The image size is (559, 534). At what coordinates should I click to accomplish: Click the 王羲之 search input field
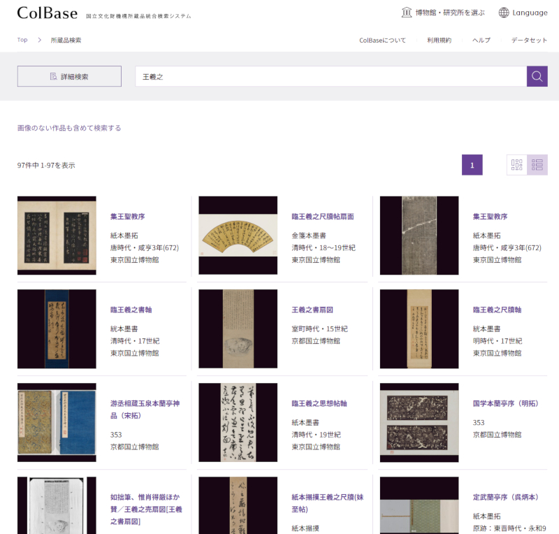tap(331, 76)
